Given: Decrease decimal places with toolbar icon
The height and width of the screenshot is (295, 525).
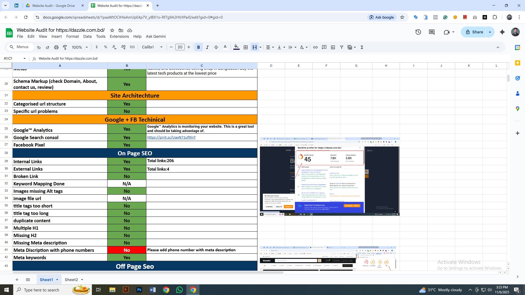Looking at the screenshot, I should (114, 47).
